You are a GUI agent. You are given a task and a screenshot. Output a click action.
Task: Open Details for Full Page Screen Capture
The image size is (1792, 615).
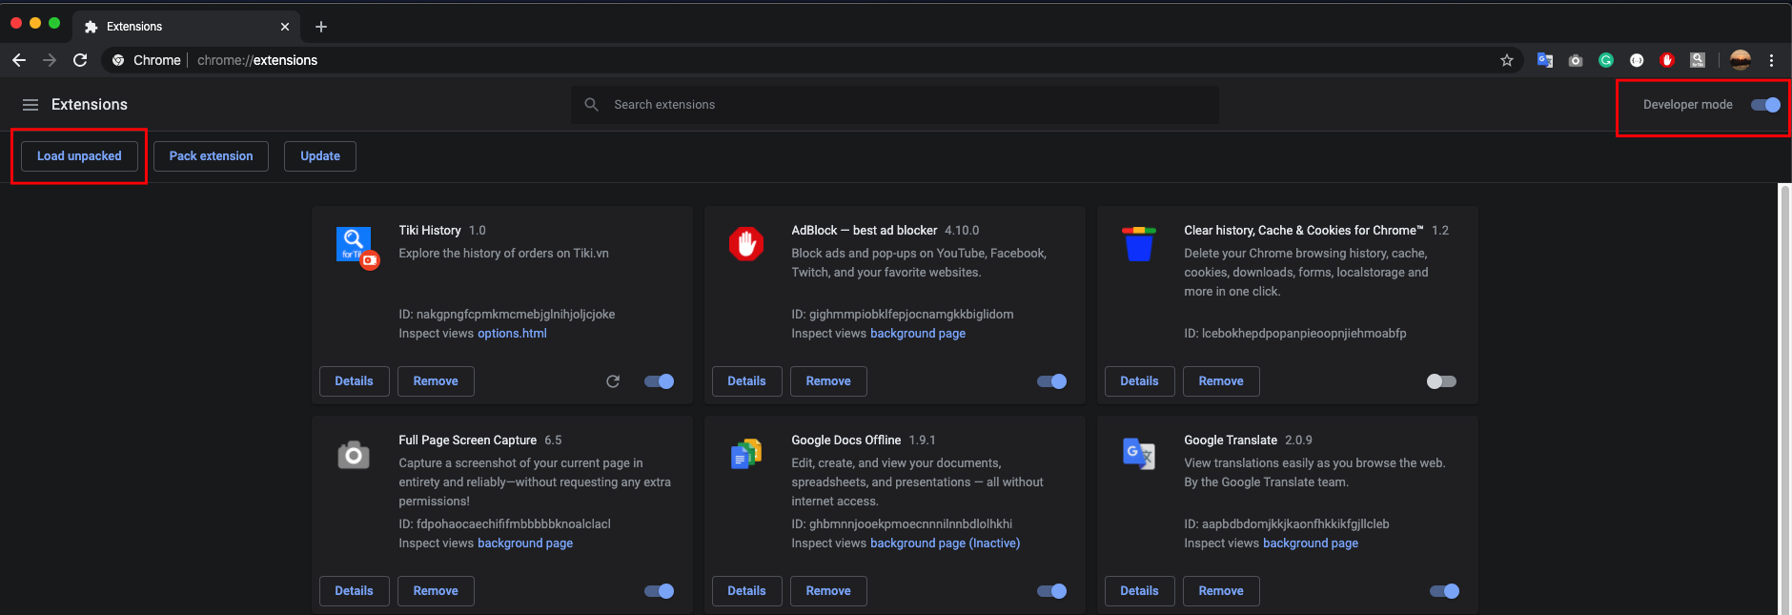pos(354,591)
